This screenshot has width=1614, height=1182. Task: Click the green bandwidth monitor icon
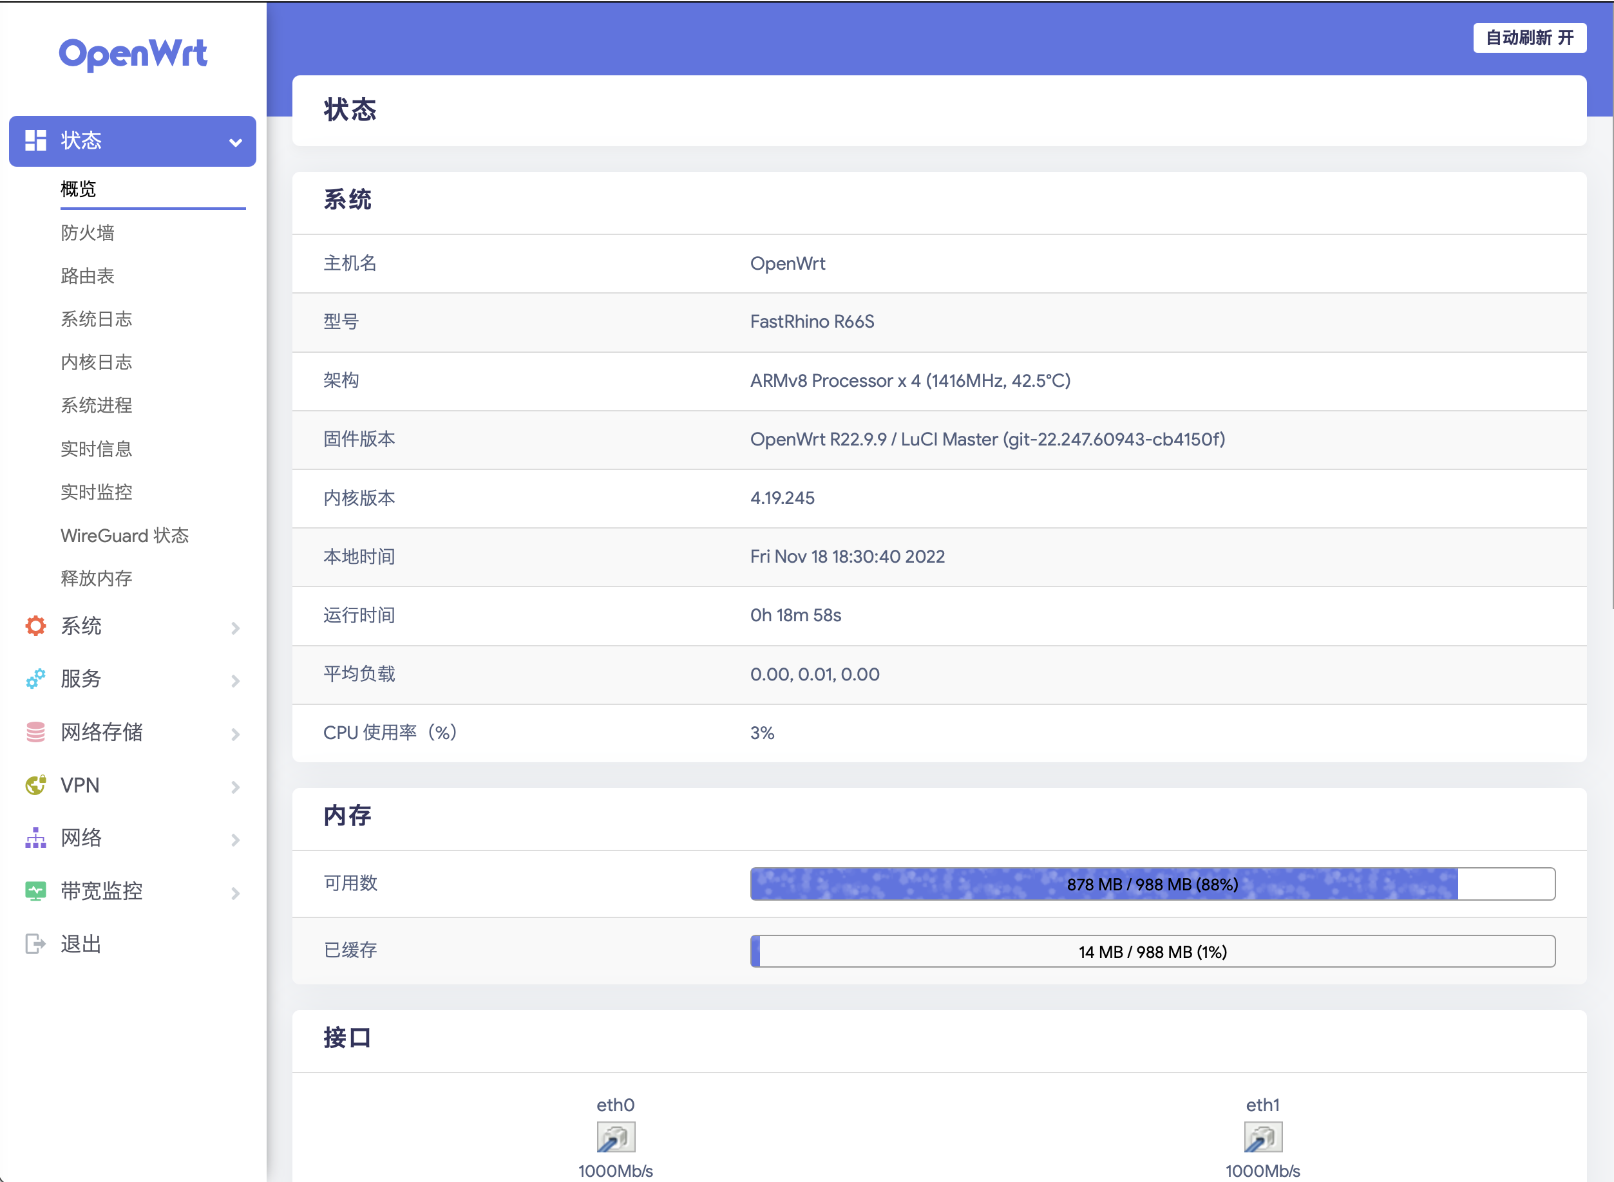[35, 891]
